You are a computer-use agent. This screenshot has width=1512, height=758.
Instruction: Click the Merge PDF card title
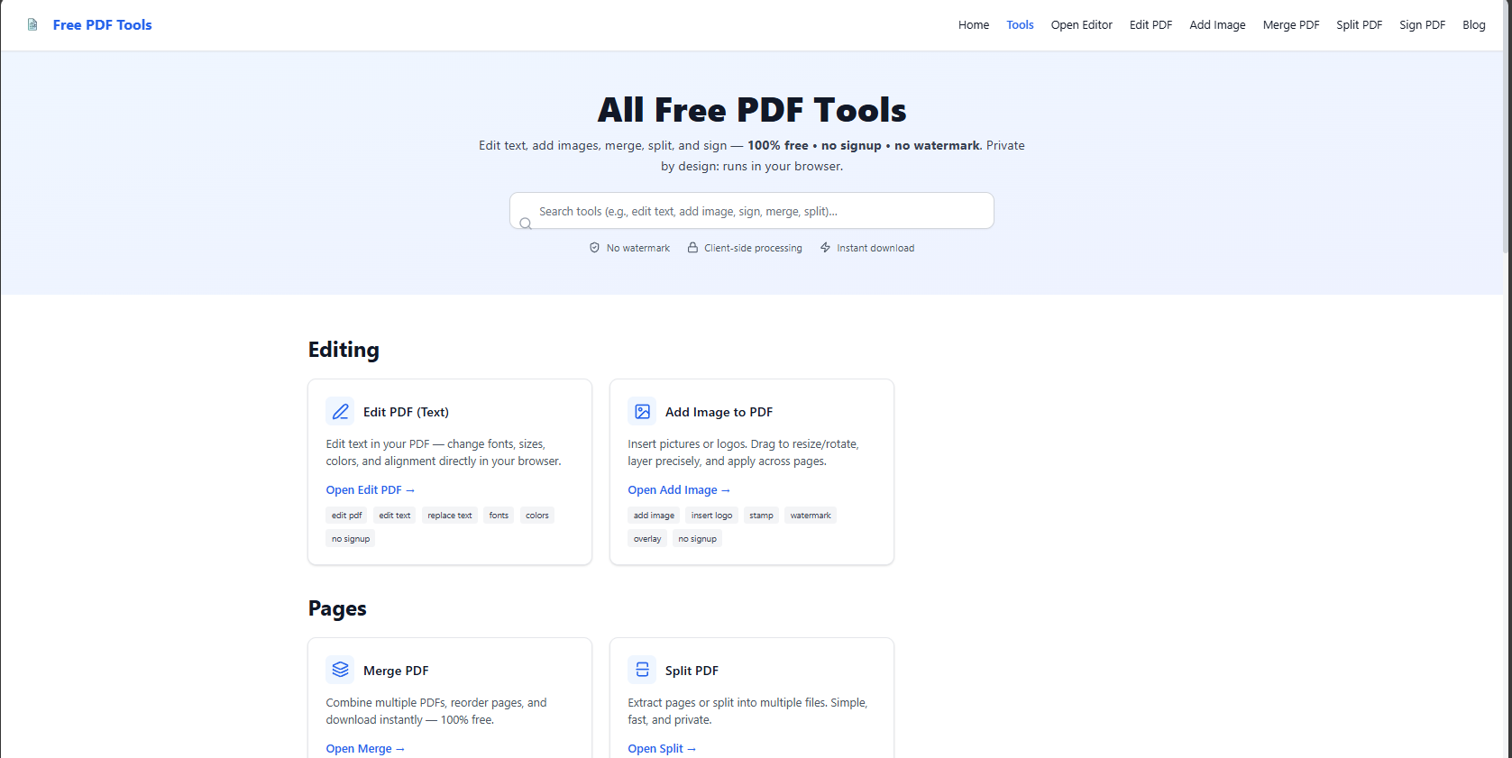pos(396,671)
